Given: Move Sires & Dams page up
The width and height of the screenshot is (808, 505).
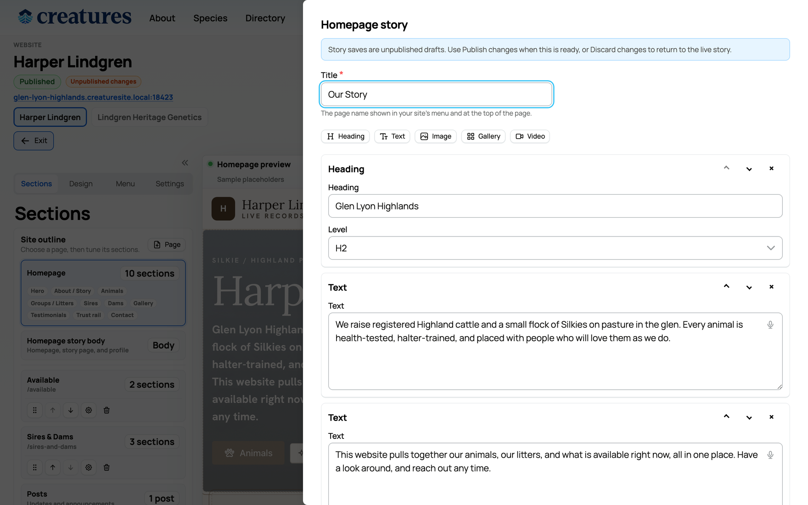Looking at the screenshot, I should click(53, 467).
